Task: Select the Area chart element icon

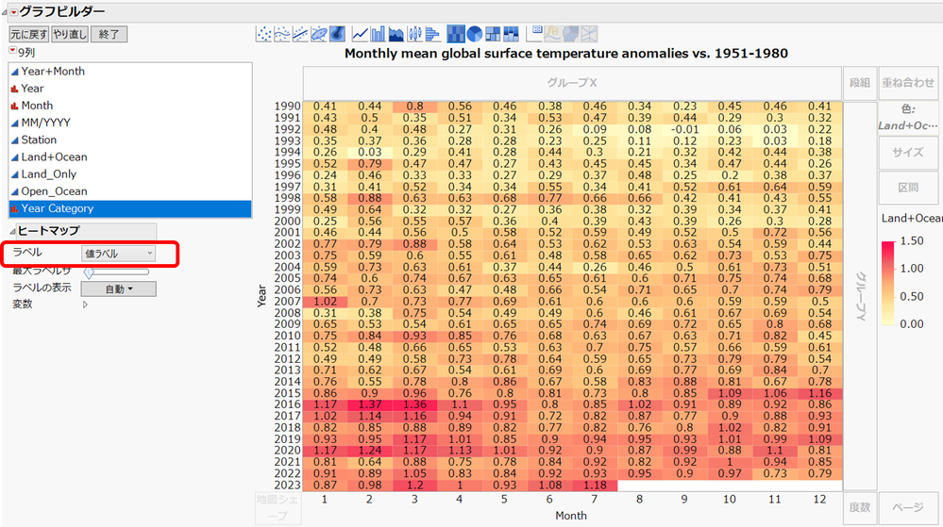Action: point(396,34)
